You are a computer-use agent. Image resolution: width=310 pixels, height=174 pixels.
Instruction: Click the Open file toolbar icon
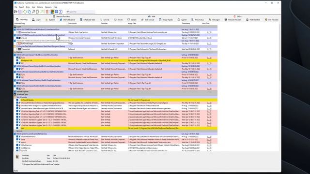(15, 12)
